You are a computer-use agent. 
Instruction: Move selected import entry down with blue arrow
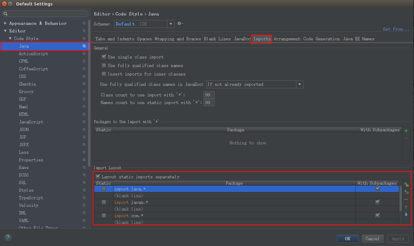[406, 214]
